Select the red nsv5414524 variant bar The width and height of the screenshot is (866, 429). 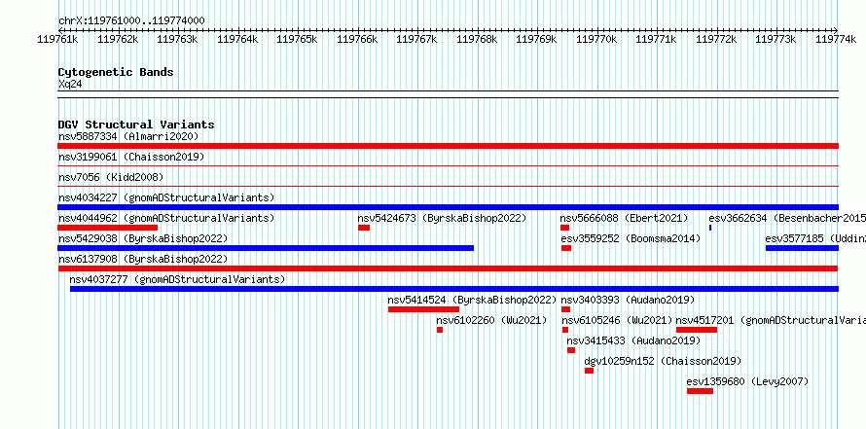(x=423, y=309)
